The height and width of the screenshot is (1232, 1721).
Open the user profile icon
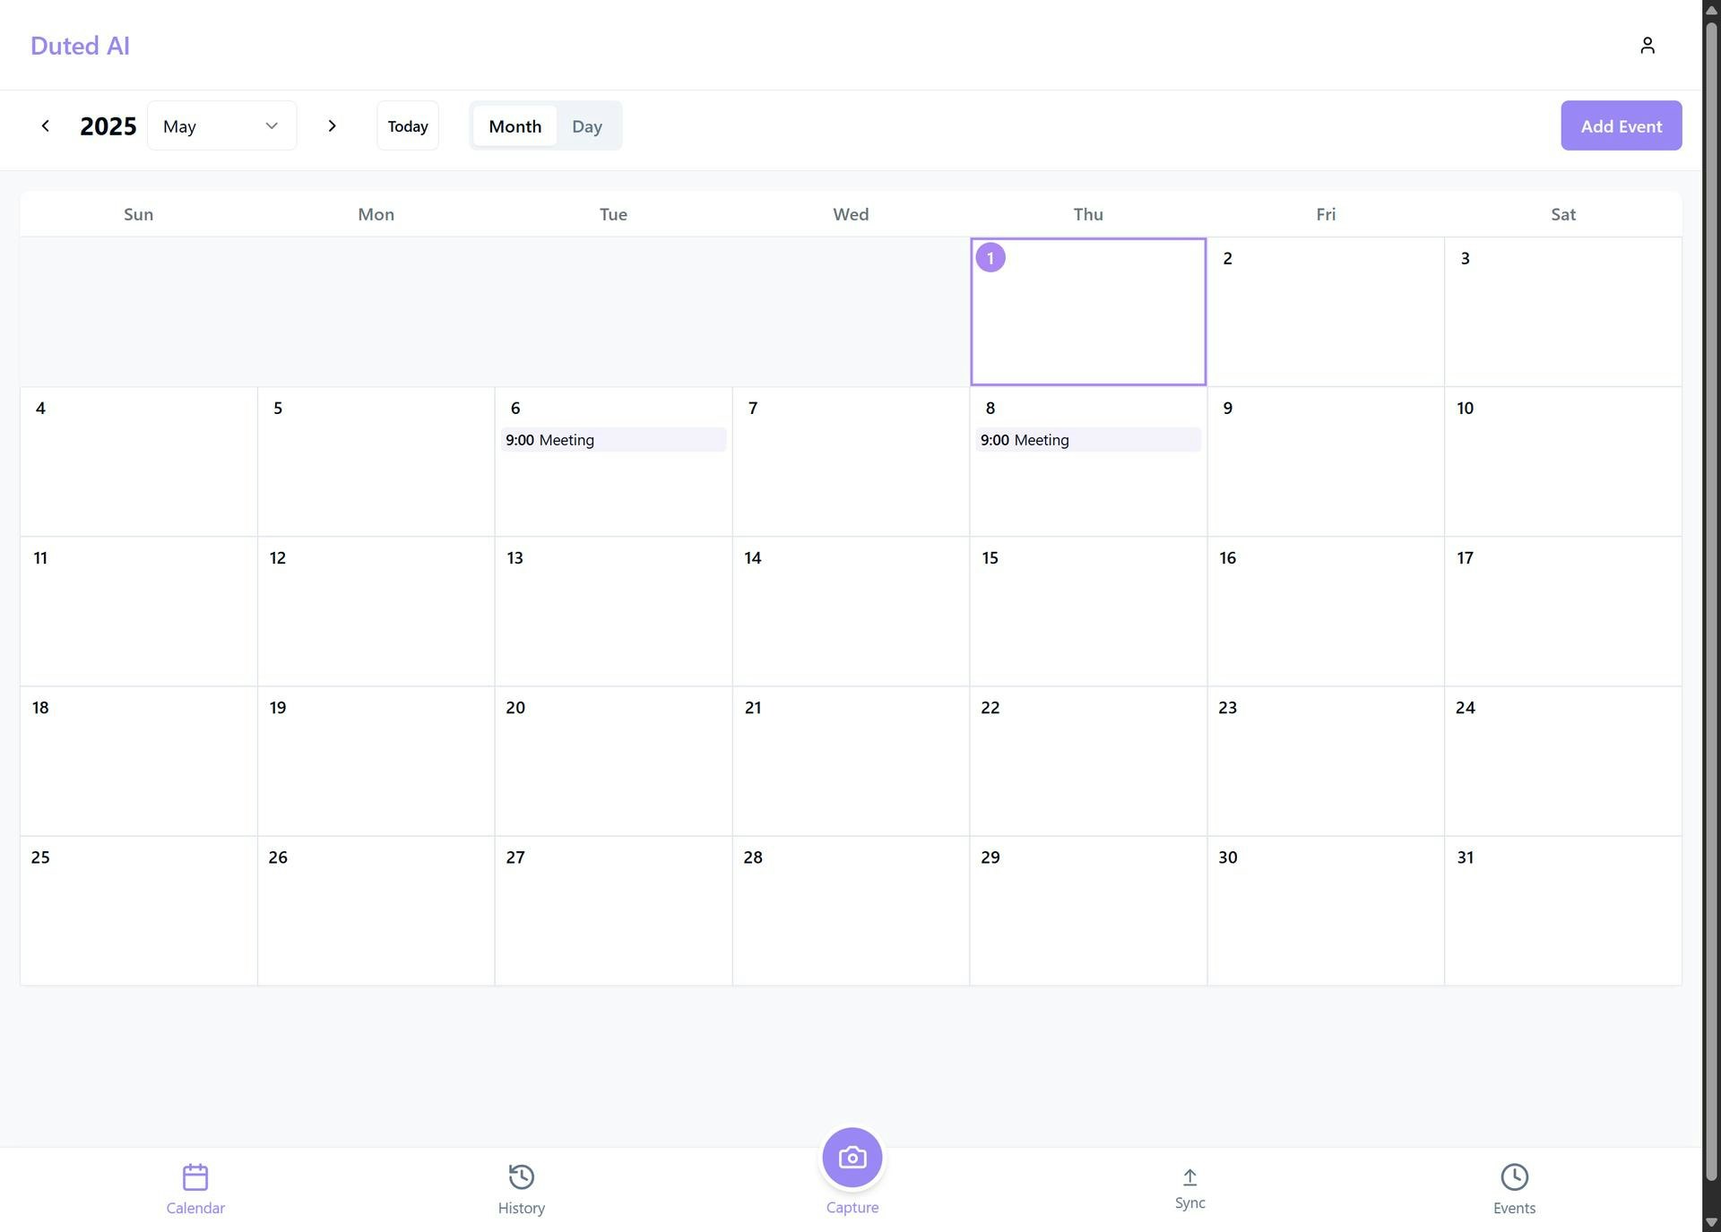pos(1647,46)
